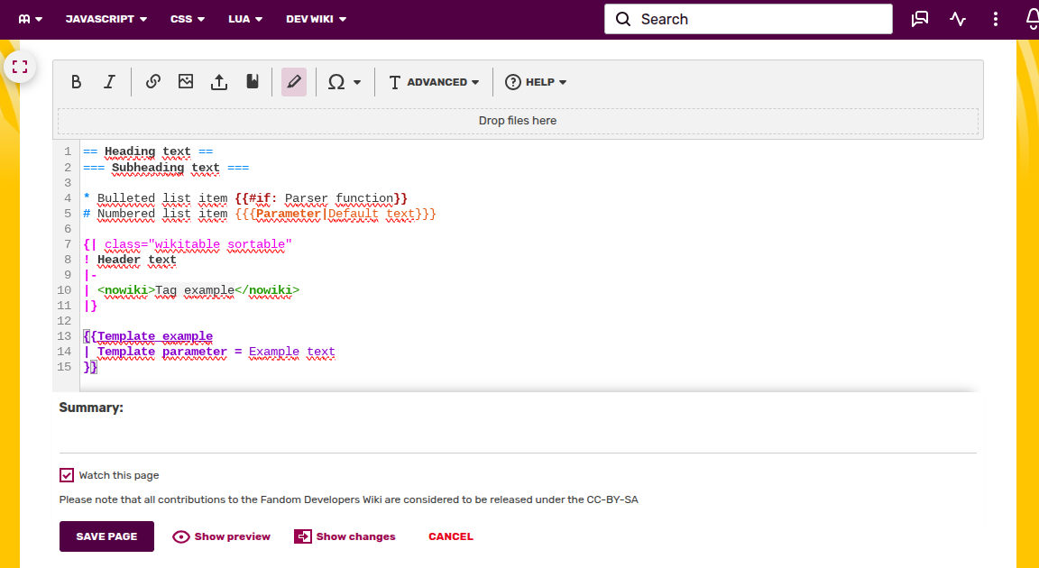Open the JavaScript menu
The width and height of the screenshot is (1039, 568).
pos(105,18)
